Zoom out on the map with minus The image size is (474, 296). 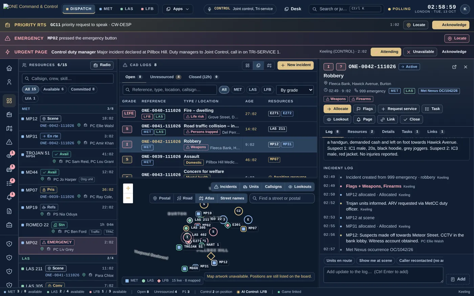128,198
